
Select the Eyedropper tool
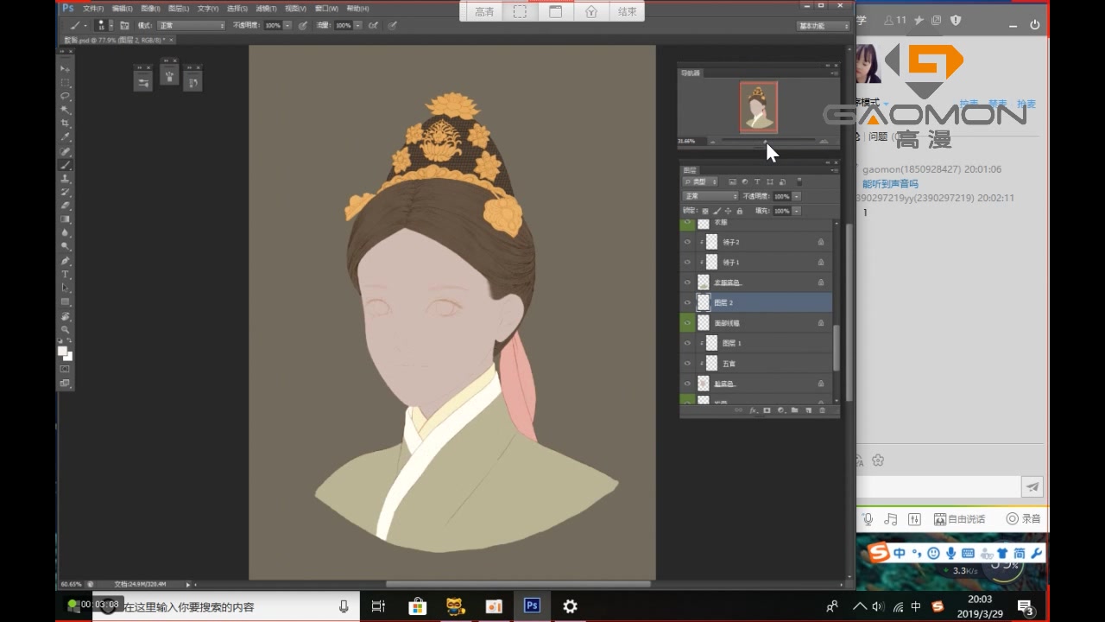tap(65, 137)
